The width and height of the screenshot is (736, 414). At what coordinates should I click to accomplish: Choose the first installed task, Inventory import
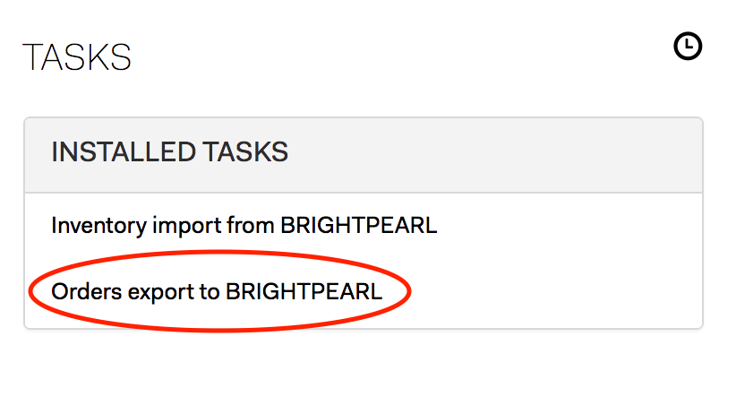point(244,226)
